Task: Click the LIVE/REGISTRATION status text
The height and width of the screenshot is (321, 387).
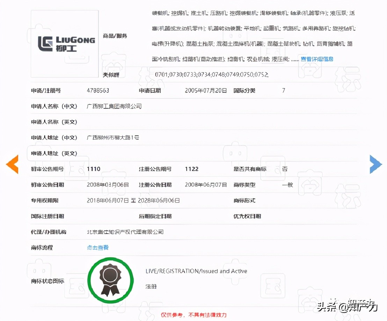Action: coord(197,271)
